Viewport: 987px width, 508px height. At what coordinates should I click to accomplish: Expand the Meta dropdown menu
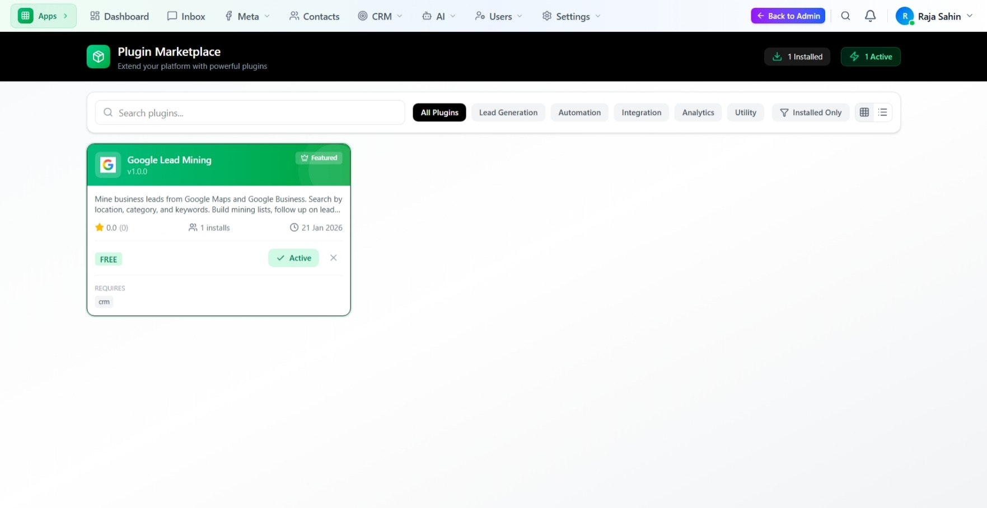tap(247, 16)
